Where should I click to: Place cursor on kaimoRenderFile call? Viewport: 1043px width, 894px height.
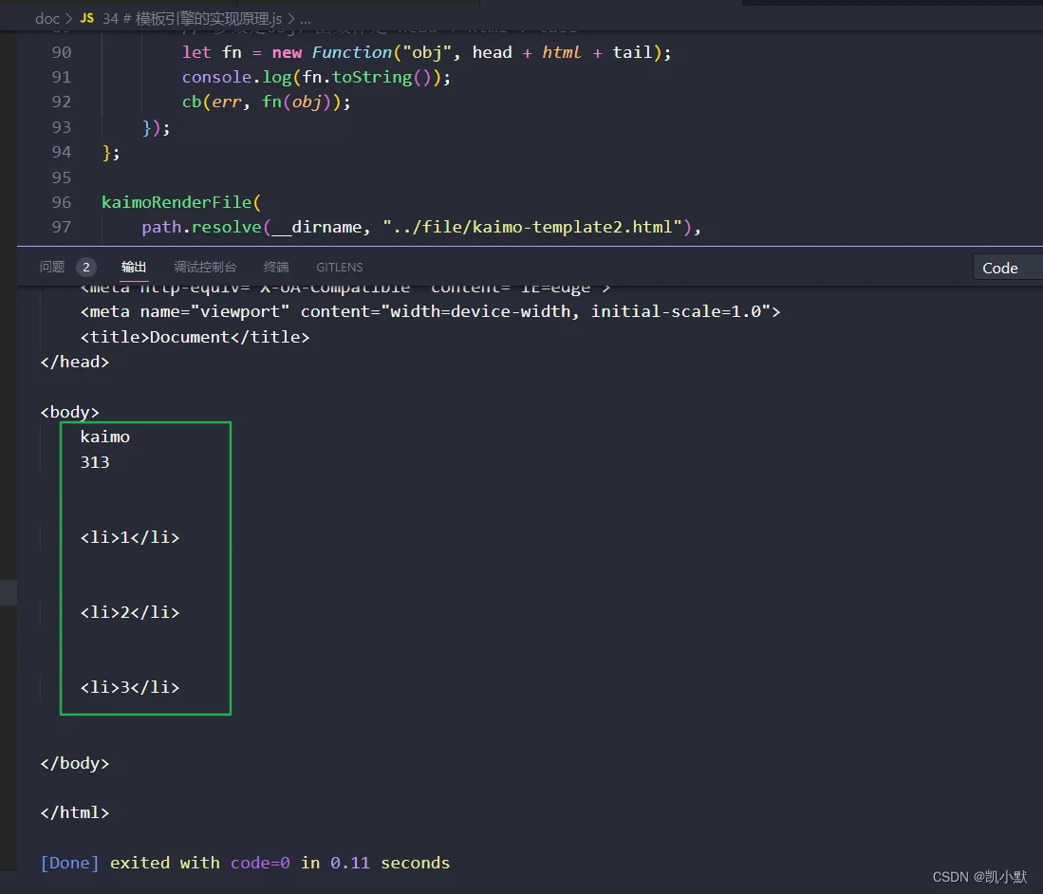tap(177, 202)
